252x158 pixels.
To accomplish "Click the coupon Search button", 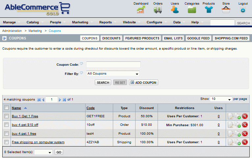I will (x=103, y=82).
